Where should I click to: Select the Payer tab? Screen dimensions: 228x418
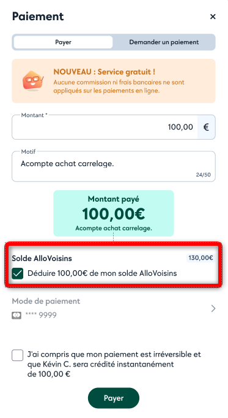point(63,42)
